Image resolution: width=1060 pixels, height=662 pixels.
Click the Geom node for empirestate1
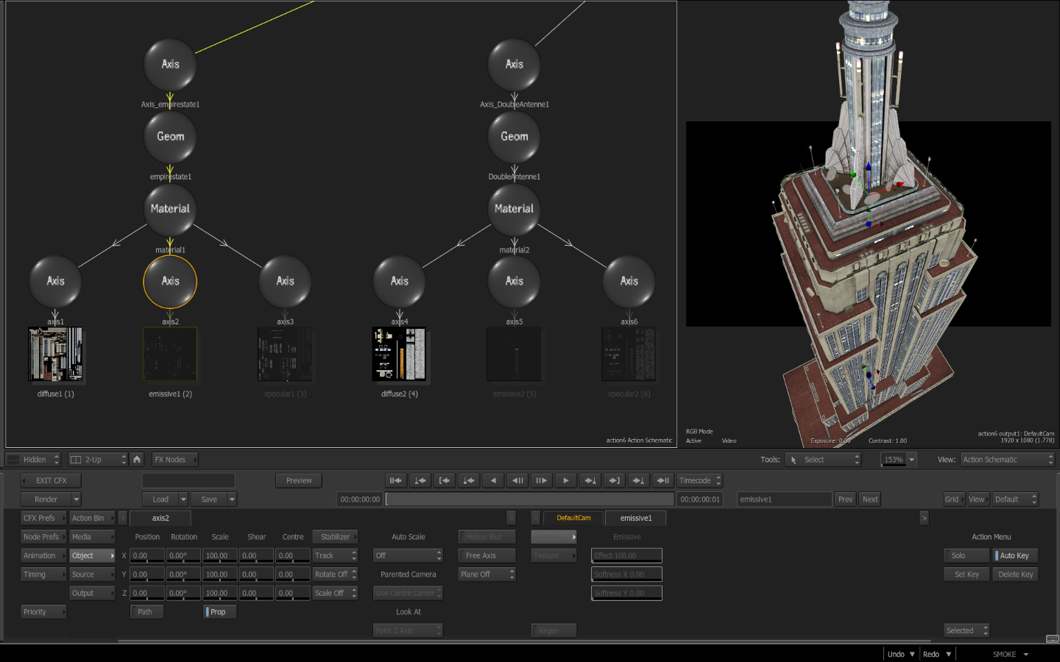click(170, 137)
